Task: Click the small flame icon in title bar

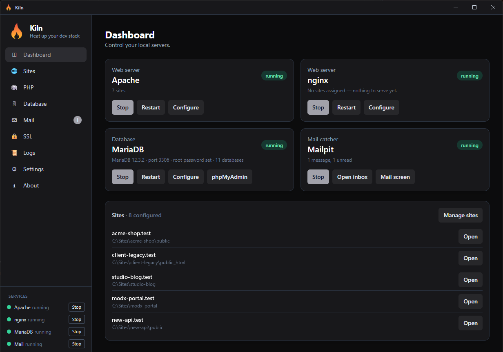Action: click(9, 7)
